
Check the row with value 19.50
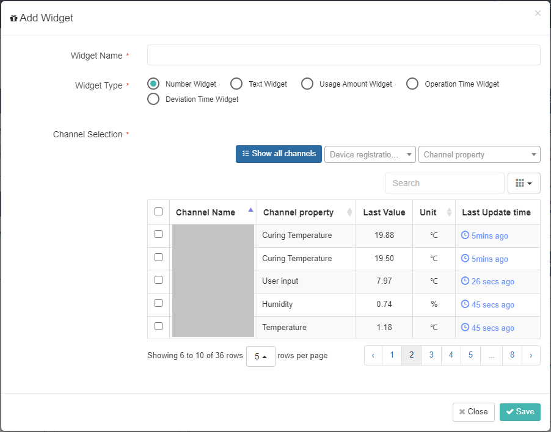point(158,257)
